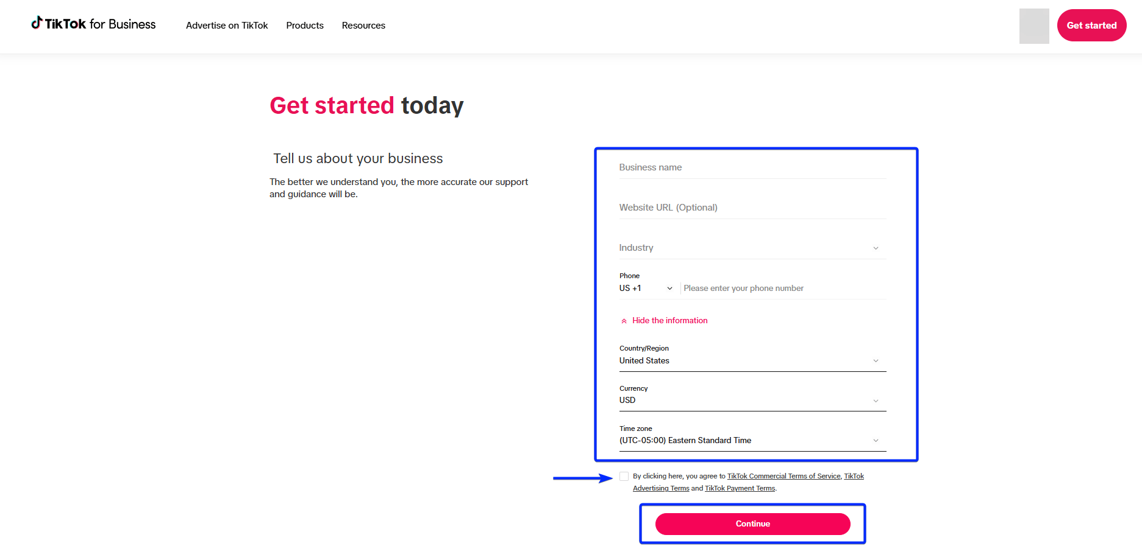Click the double-chevron icon beside Hide the information
The width and height of the screenshot is (1142, 546).
[x=624, y=321]
